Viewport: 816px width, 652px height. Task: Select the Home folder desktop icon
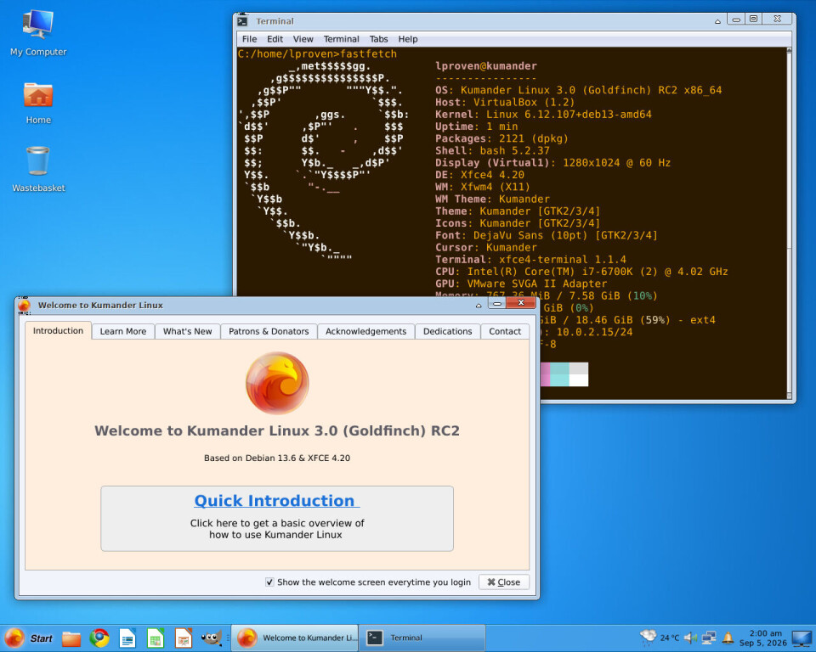38,103
